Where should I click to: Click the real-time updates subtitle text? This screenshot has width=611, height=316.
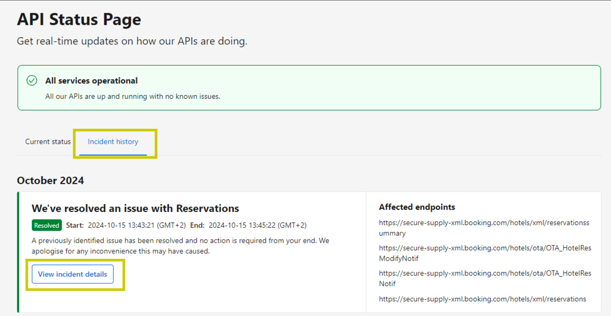pyautogui.click(x=132, y=41)
